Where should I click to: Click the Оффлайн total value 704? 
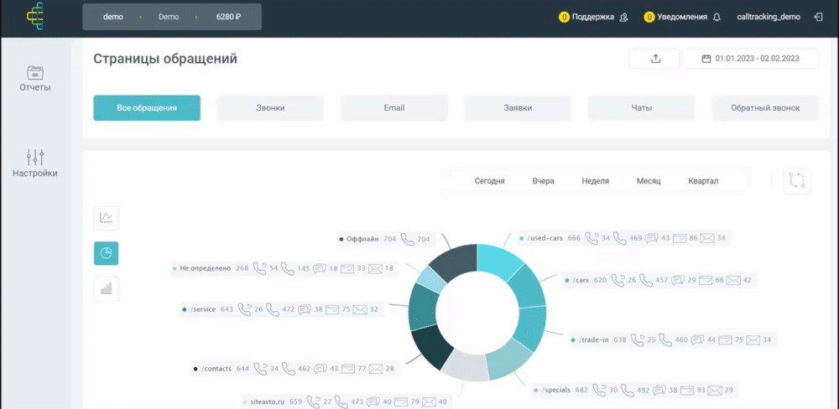[389, 240]
